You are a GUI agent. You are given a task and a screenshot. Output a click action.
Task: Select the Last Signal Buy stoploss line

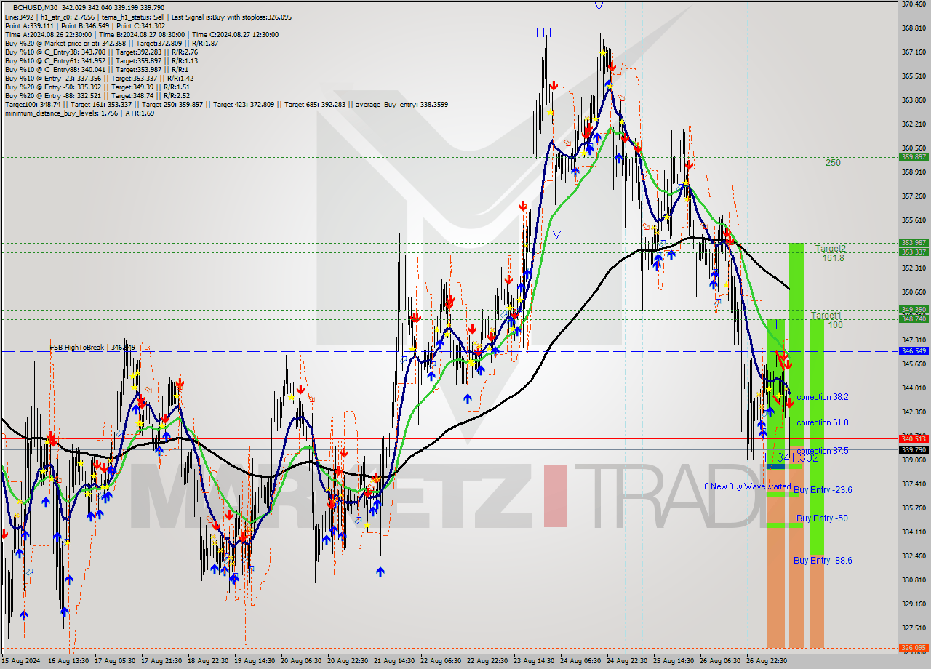(x=148, y=17)
